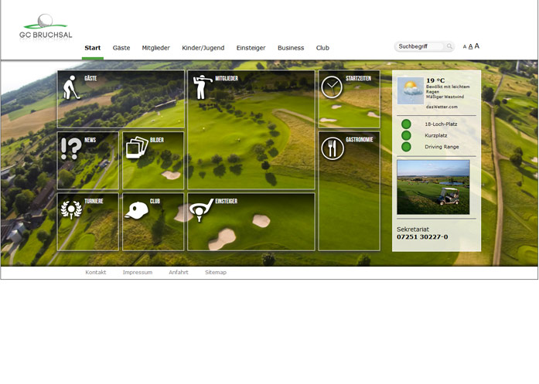Click the search magnifier icon
Image resolution: width=539 pixels, height=384 pixels.
[449, 46]
